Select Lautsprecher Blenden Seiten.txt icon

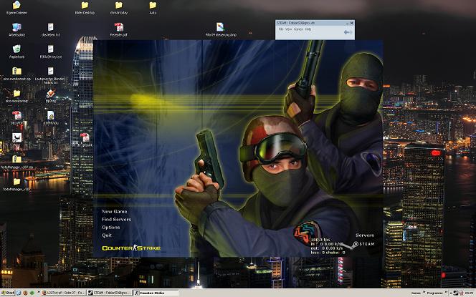pyautogui.click(x=51, y=75)
